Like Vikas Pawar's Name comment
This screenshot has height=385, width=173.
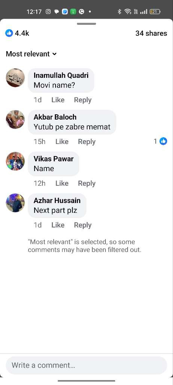62,183
